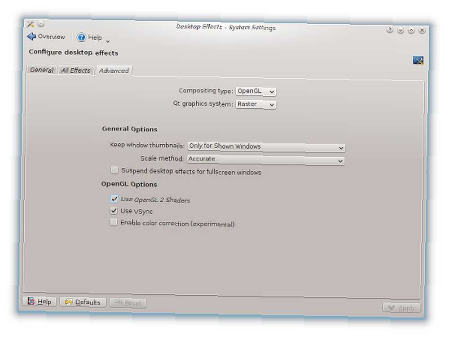The image size is (449, 337).
Task: Click the titlebar pin-on-all-desktops button
Action: tap(41, 24)
